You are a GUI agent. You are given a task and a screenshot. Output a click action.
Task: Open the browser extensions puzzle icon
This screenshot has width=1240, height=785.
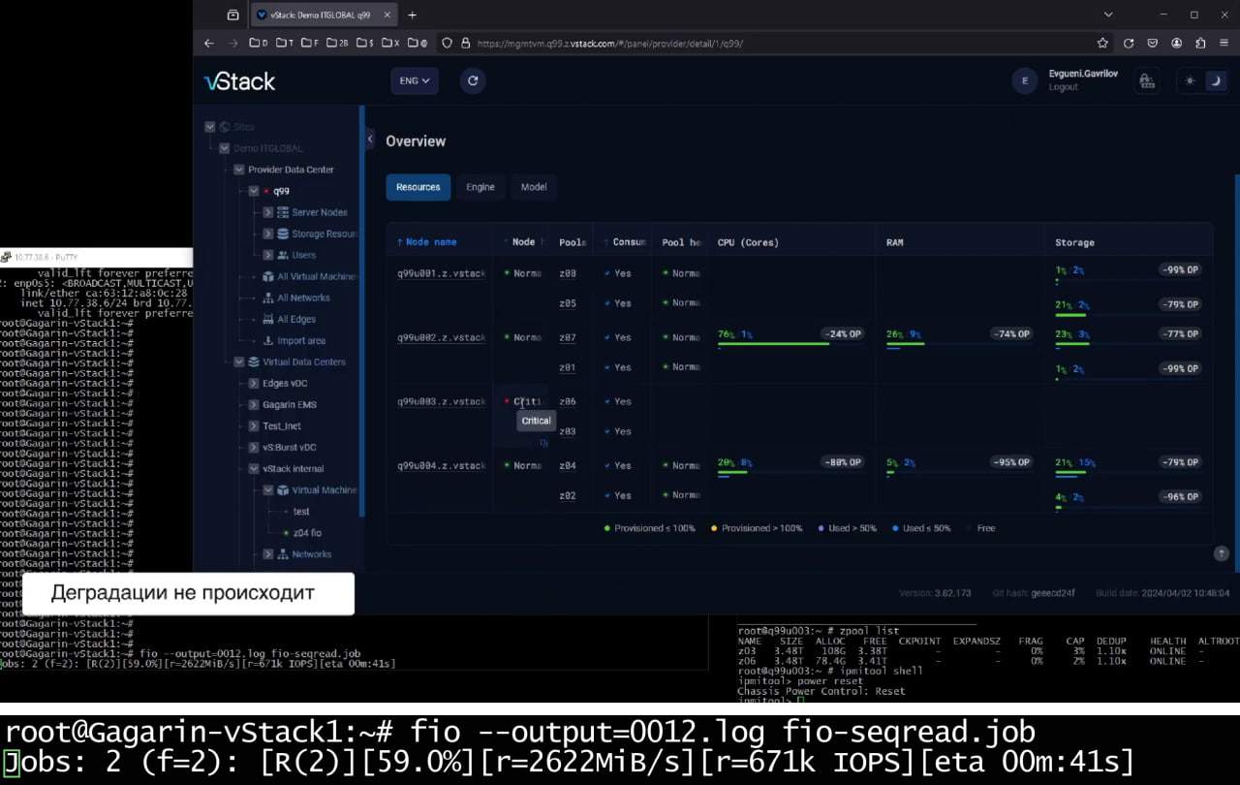1200,44
